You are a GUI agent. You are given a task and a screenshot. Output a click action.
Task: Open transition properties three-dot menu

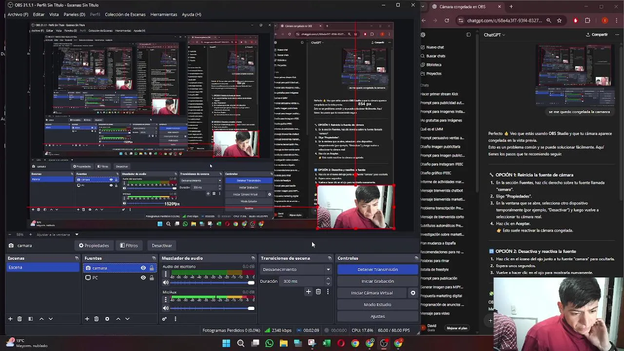tap(328, 292)
